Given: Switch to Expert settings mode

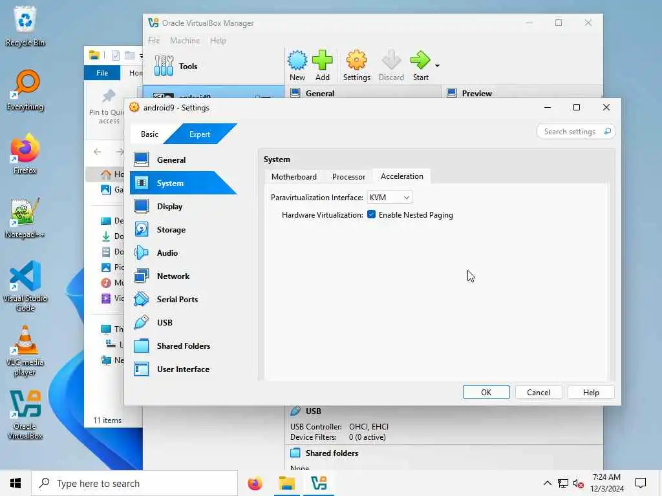Looking at the screenshot, I should pyautogui.click(x=200, y=134).
